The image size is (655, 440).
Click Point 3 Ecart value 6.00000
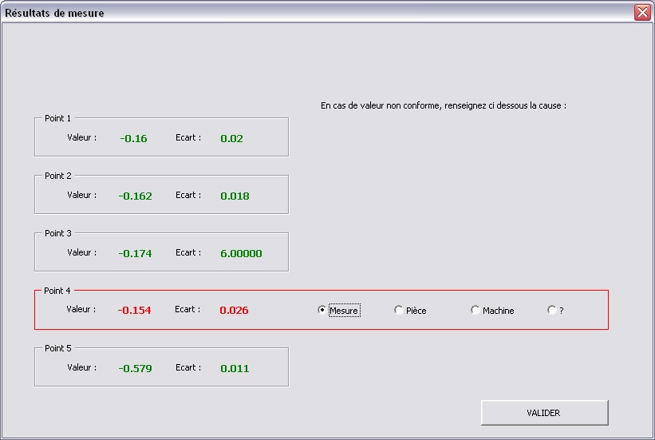pyautogui.click(x=241, y=254)
